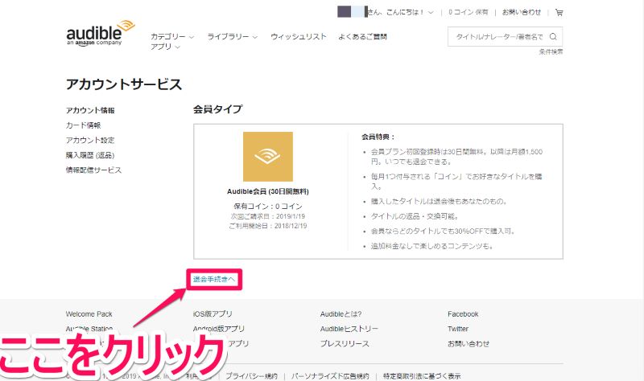Open よくあるご質問 in the navigation
Image resolution: width=644 pixels, height=381 pixels.
click(362, 36)
